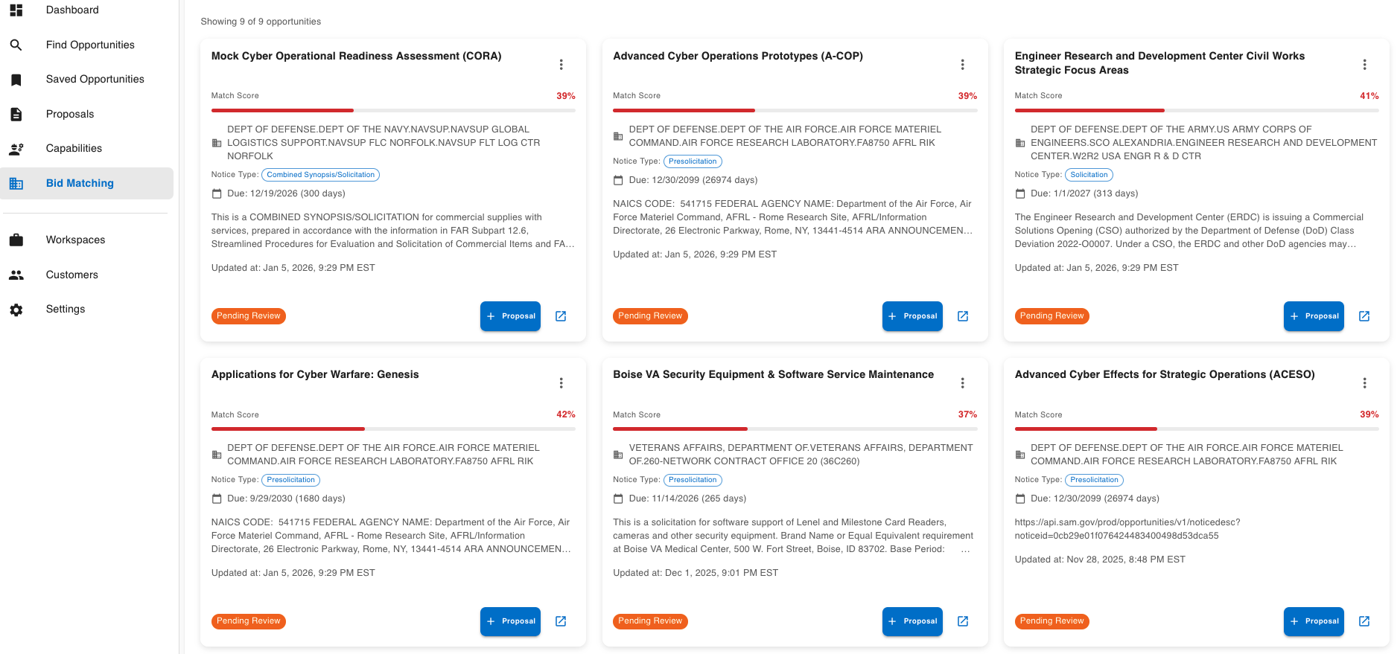This screenshot has width=1400, height=654.
Task: Open external link on ACESO opportunity card
Action: click(1364, 621)
